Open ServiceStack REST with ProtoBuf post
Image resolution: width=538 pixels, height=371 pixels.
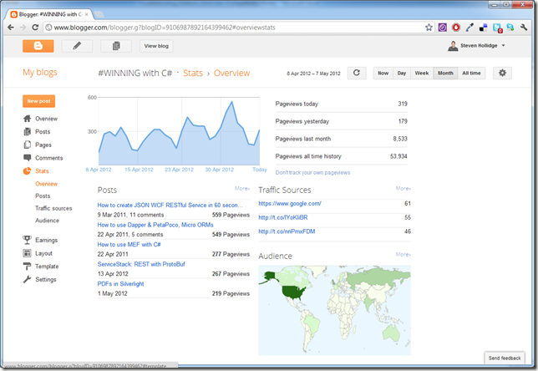coord(141,264)
